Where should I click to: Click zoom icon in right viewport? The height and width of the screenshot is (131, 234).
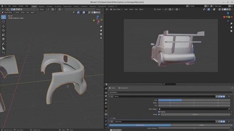231,24
